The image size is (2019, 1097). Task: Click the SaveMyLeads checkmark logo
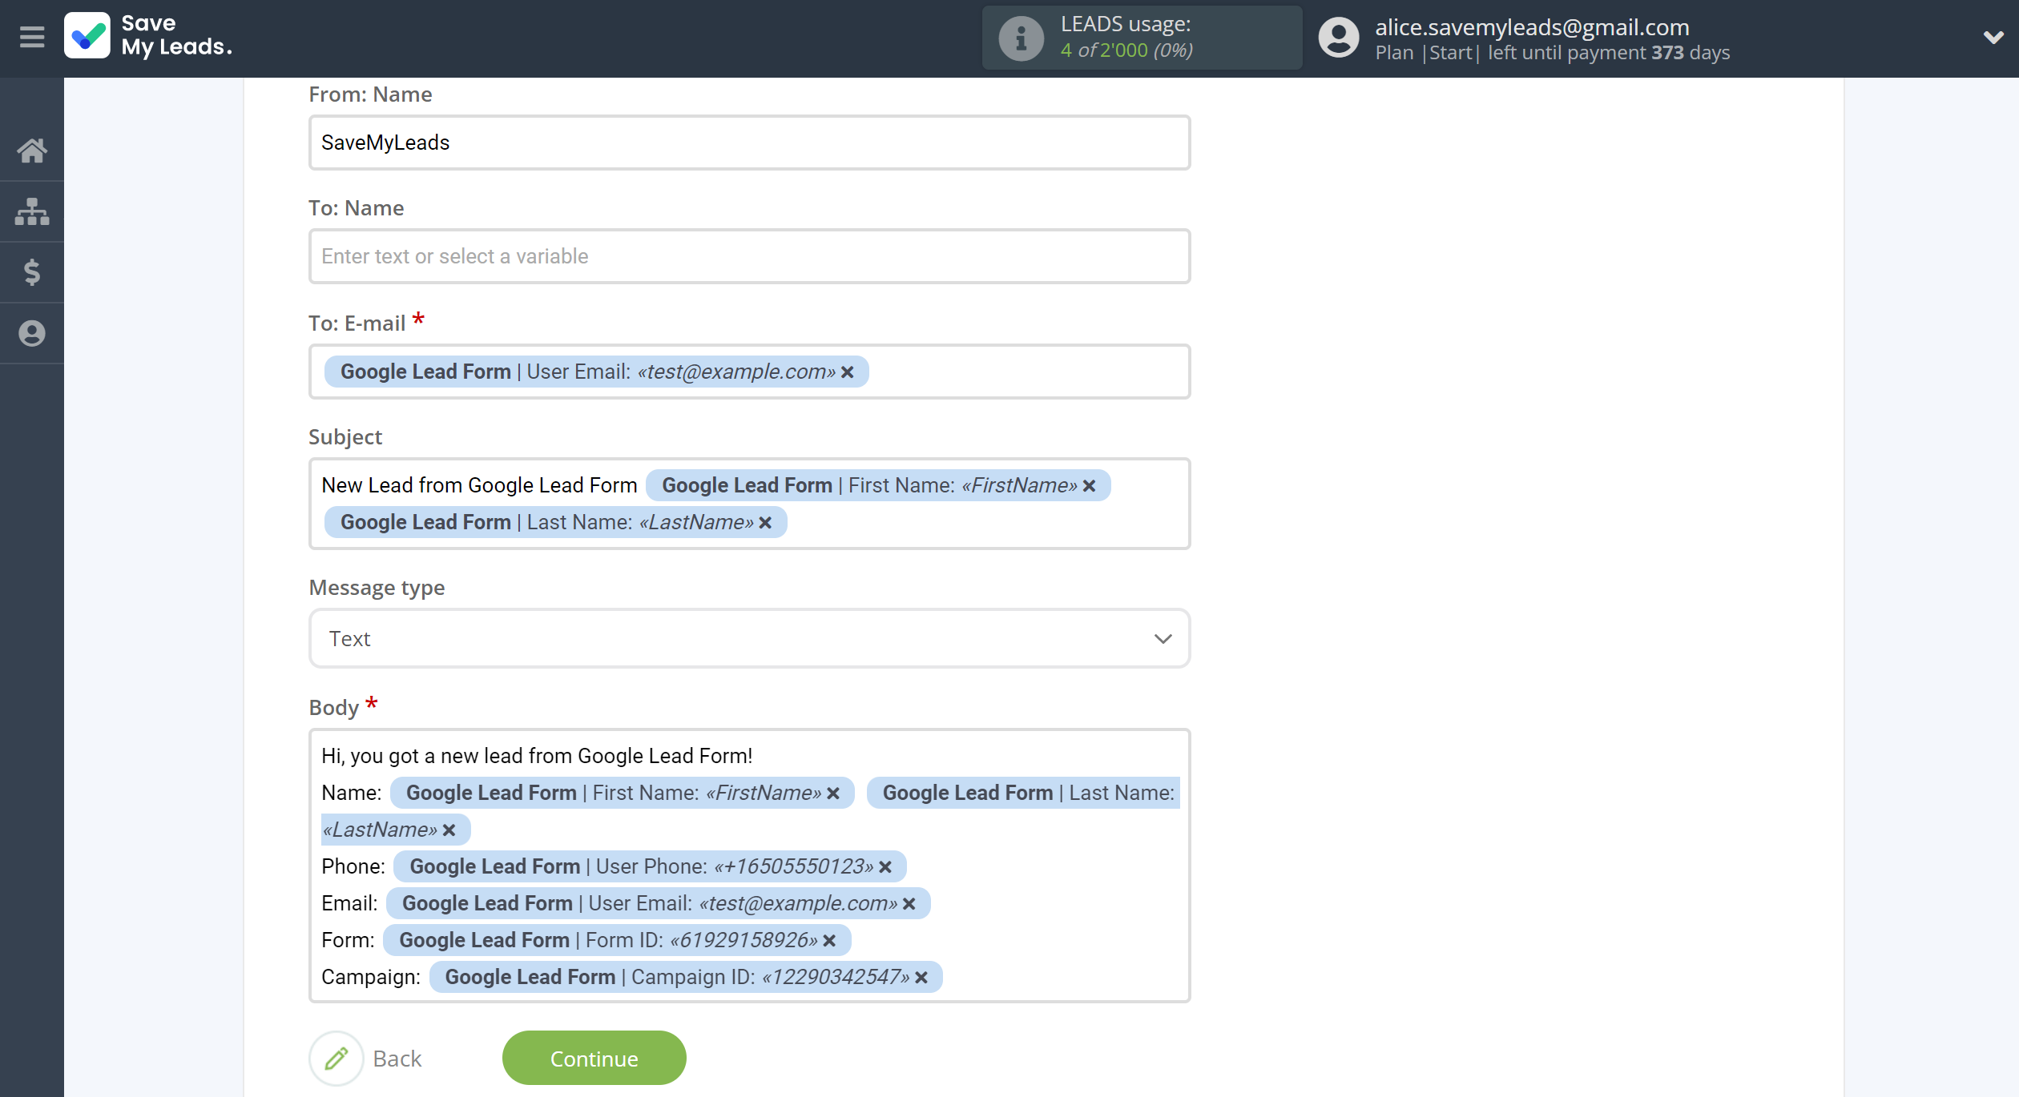tap(87, 36)
